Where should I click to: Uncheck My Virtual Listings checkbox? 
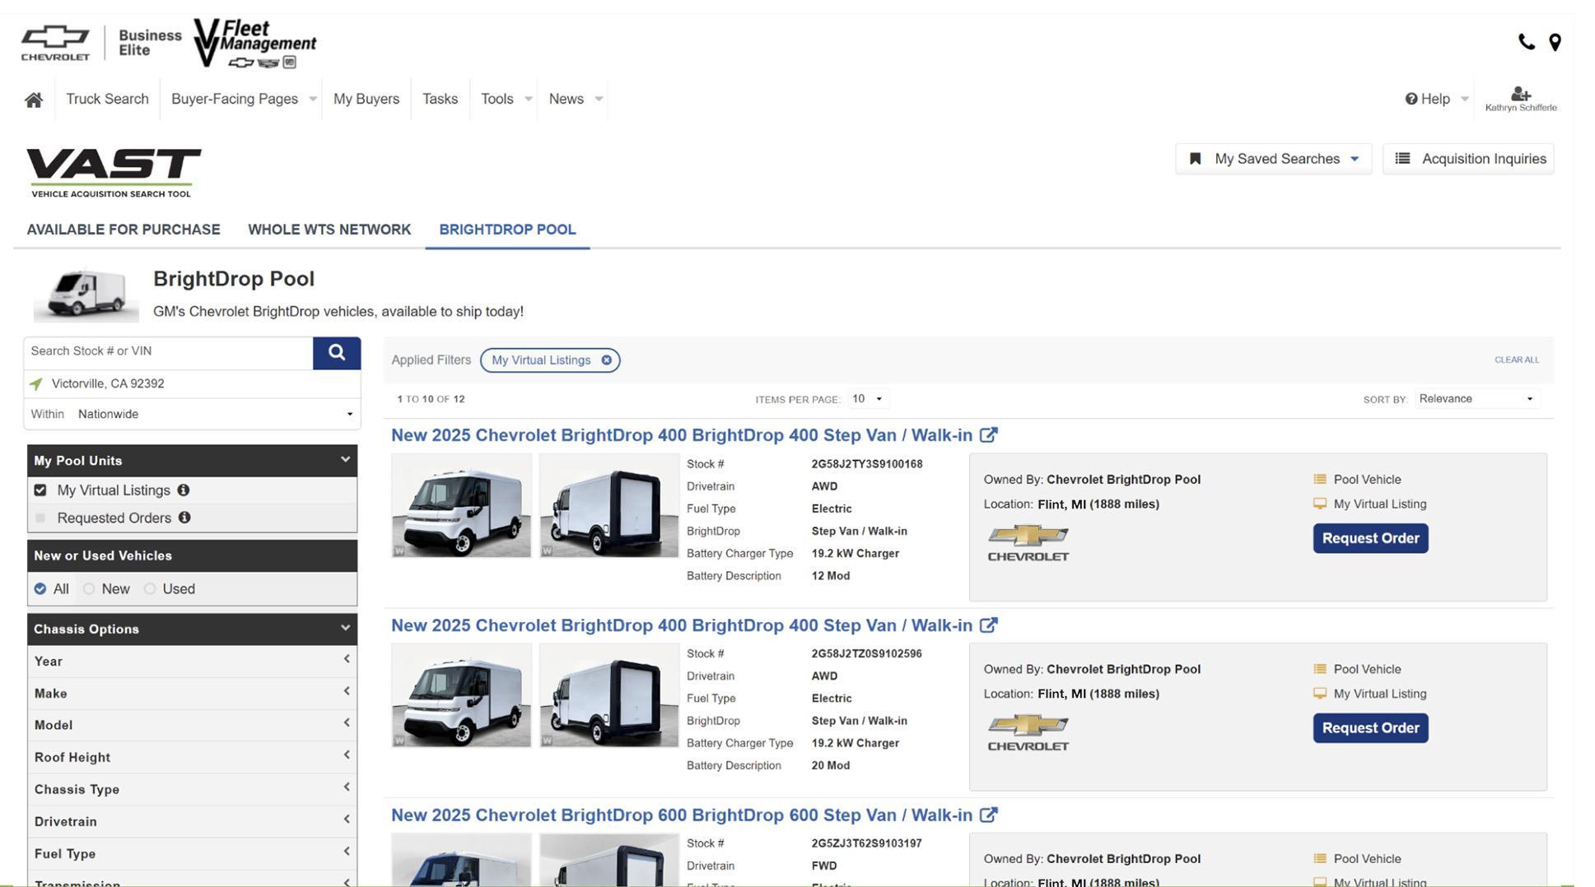(x=40, y=490)
